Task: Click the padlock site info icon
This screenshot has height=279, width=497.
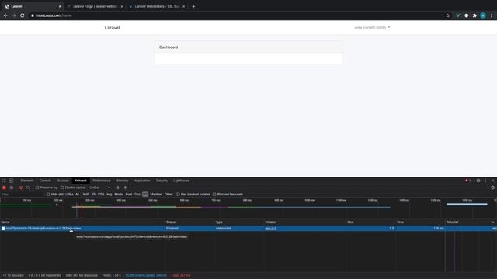Action: click(33, 15)
